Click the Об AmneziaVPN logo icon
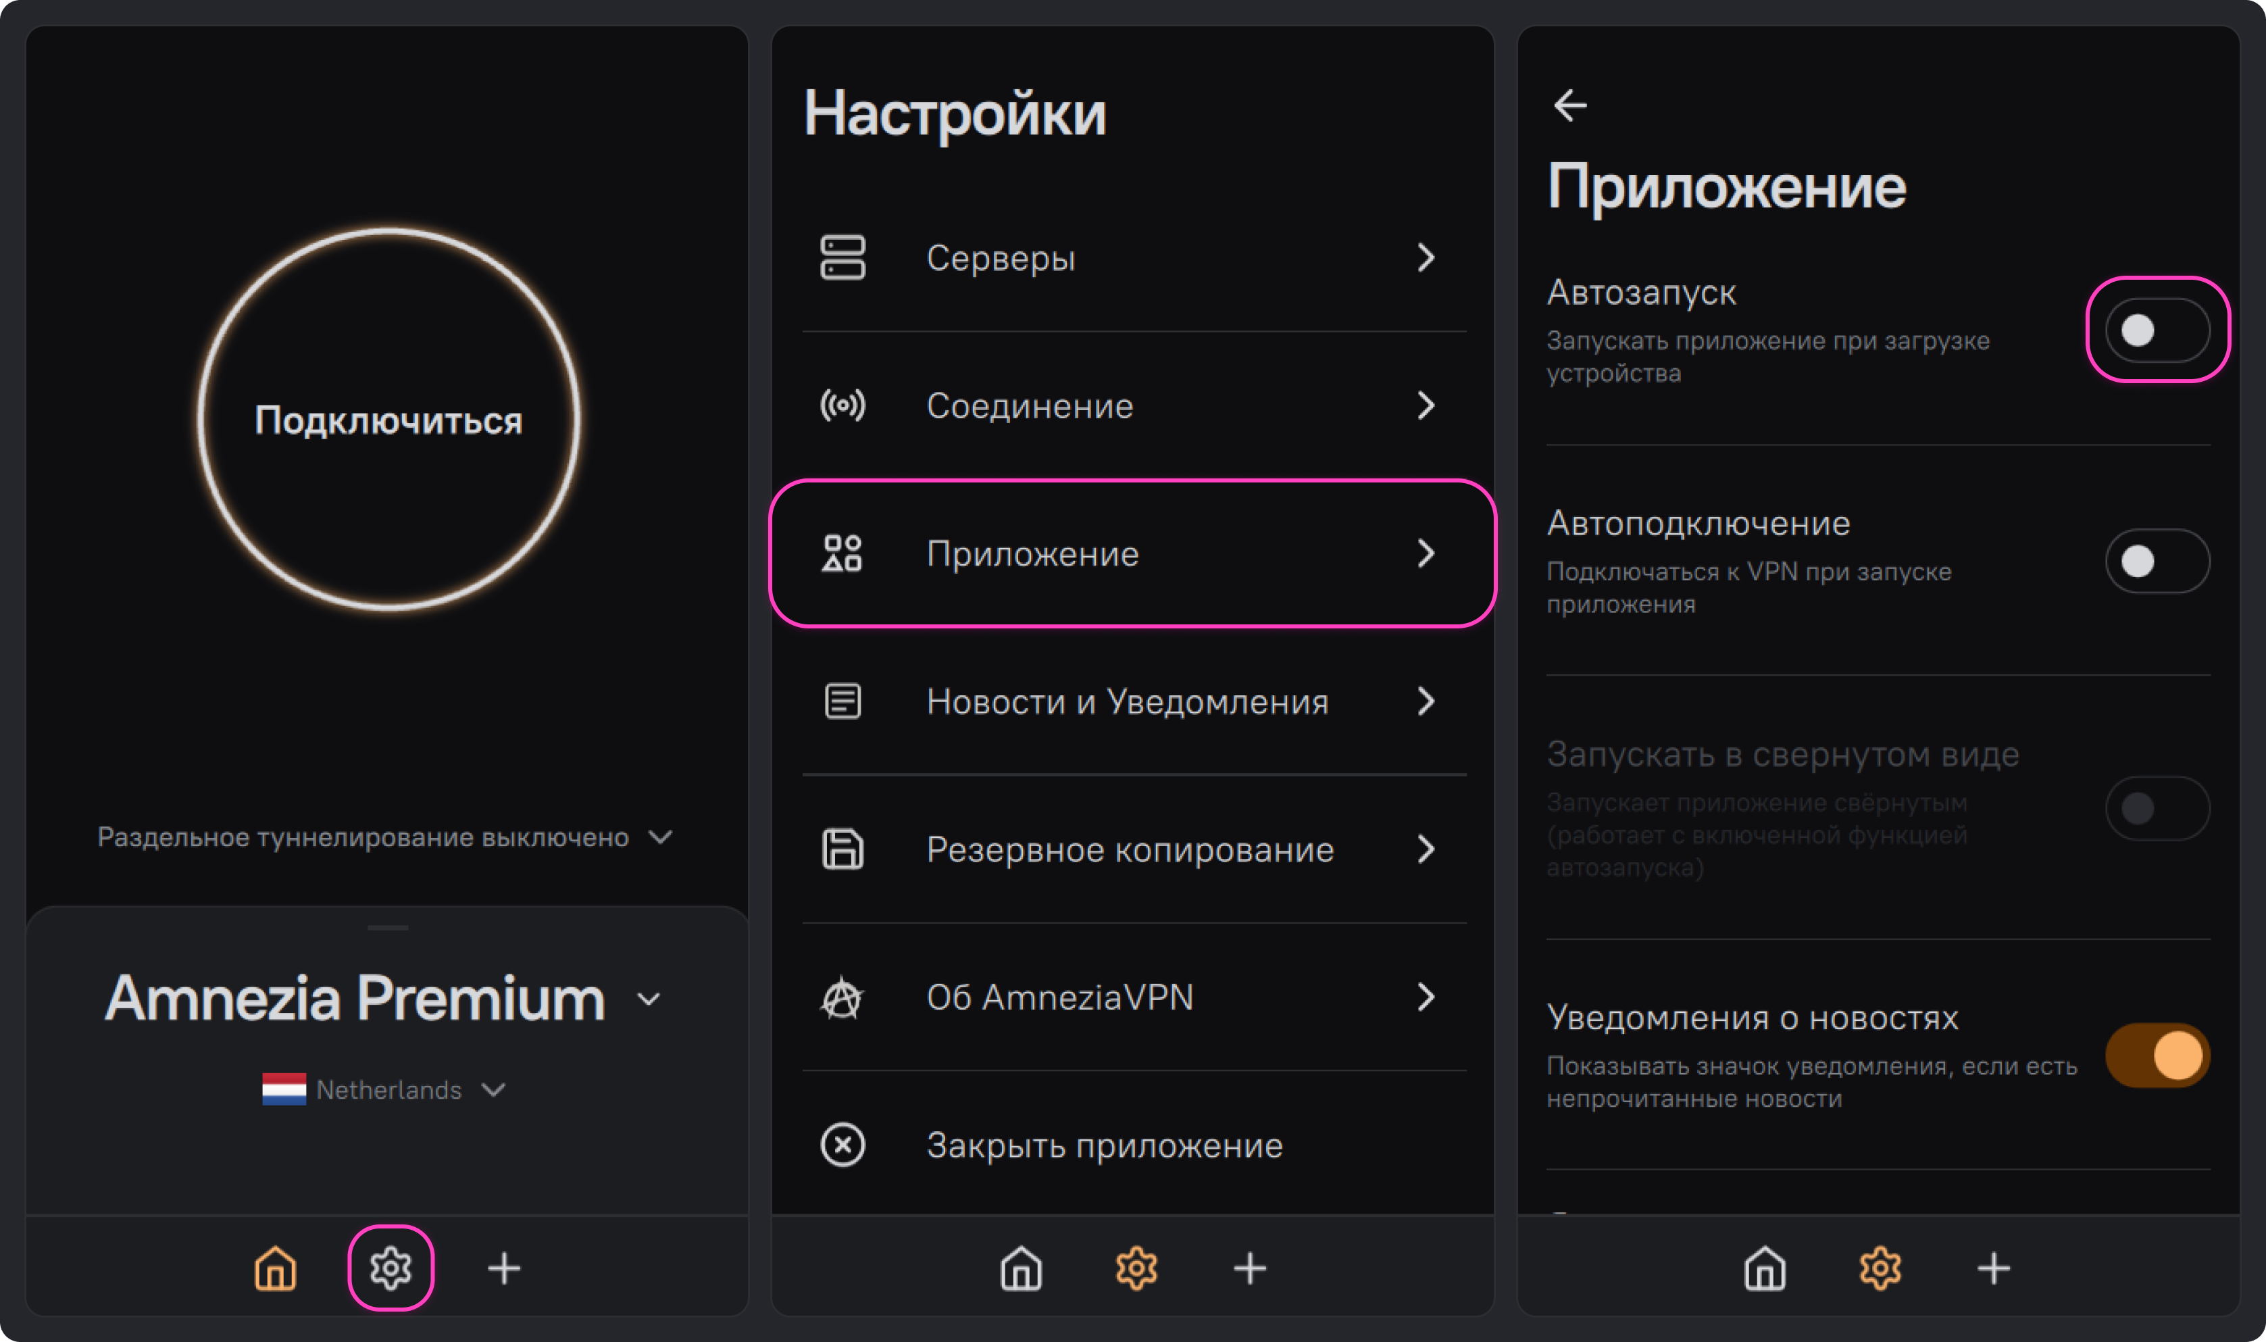This screenshot has height=1342, width=2266. tap(842, 997)
